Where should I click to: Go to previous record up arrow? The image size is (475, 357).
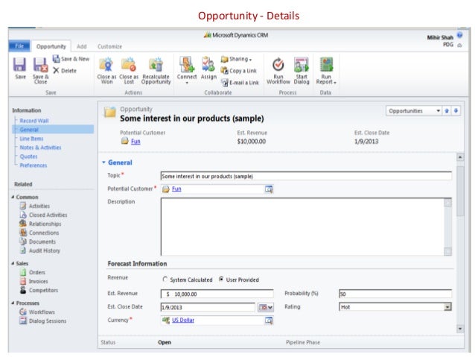coord(447,111)
